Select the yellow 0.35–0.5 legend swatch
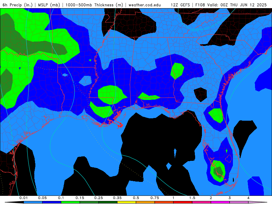272x204 pixels. click(x=126, y=202)
